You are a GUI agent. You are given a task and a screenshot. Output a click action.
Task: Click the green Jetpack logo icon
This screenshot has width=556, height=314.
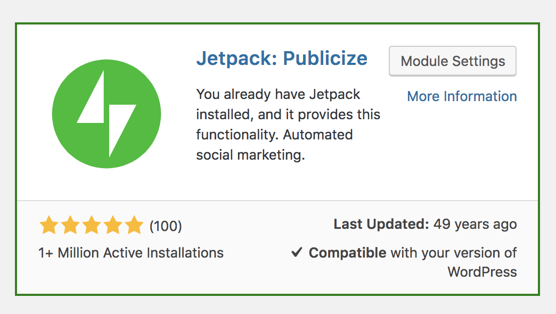[x=107, y=114]
